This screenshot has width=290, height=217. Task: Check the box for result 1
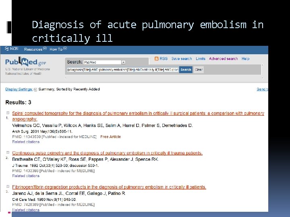[x=8, y=113]
